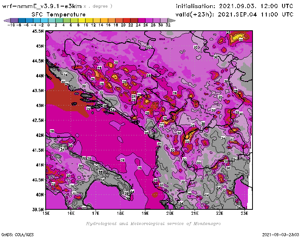Select the purple legend swatch between -10 and -8

pos(15,20)
